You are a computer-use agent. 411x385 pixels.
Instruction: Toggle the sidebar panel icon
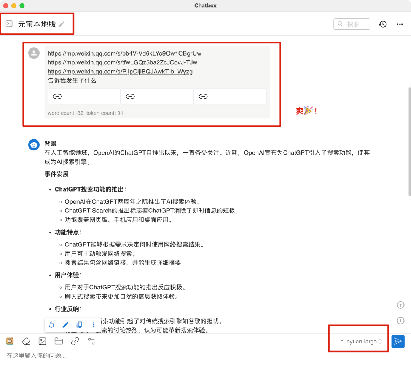point(9,24)
